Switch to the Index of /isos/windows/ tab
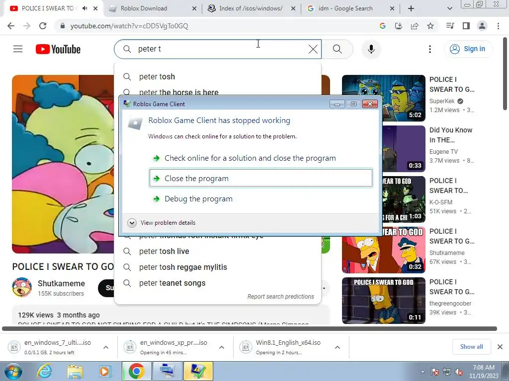 point(251,8)
